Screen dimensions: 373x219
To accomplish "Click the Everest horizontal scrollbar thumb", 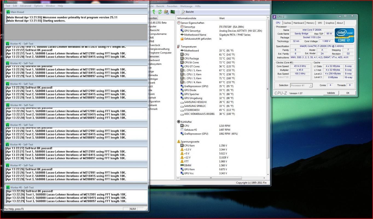I will point(211,178).
